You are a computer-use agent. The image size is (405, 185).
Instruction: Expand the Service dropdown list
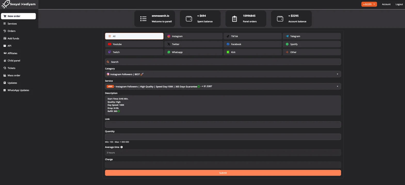pos(223,86)
